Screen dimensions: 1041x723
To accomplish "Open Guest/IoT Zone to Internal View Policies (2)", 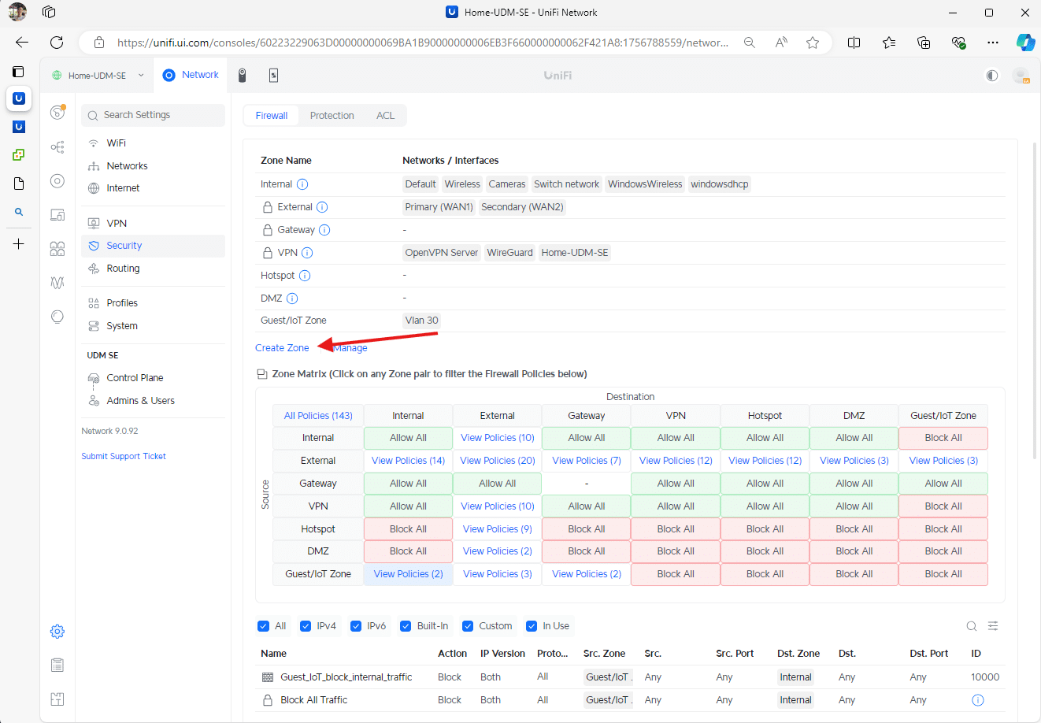I will (x=408, y=574).
